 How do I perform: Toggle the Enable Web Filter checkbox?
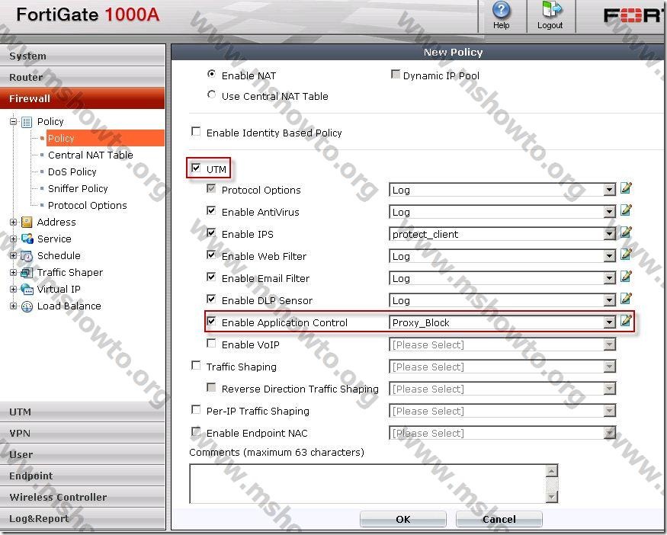click(211, 255)
